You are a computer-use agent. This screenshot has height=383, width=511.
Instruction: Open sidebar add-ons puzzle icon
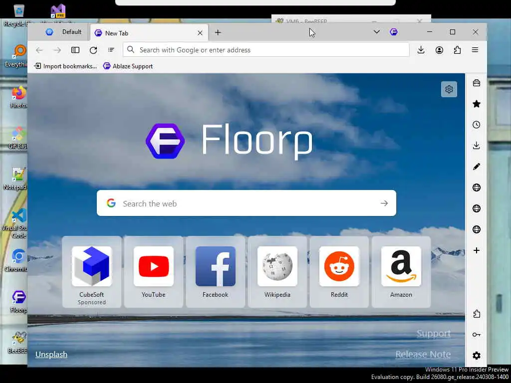476,314
